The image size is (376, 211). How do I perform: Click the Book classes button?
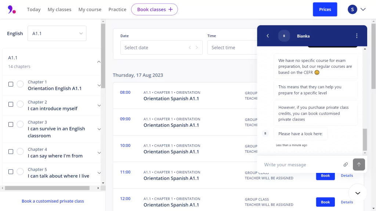coord(155,9)
